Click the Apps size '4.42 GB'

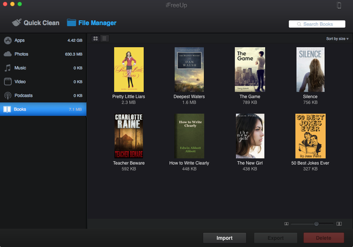coord(75,40)
